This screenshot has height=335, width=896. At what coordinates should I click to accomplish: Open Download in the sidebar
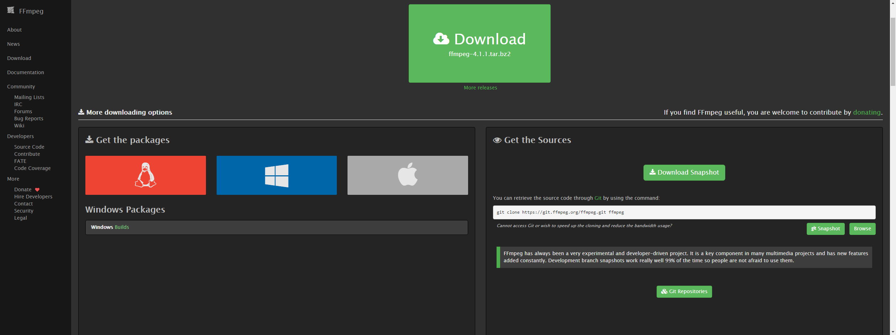coord(19,58)
